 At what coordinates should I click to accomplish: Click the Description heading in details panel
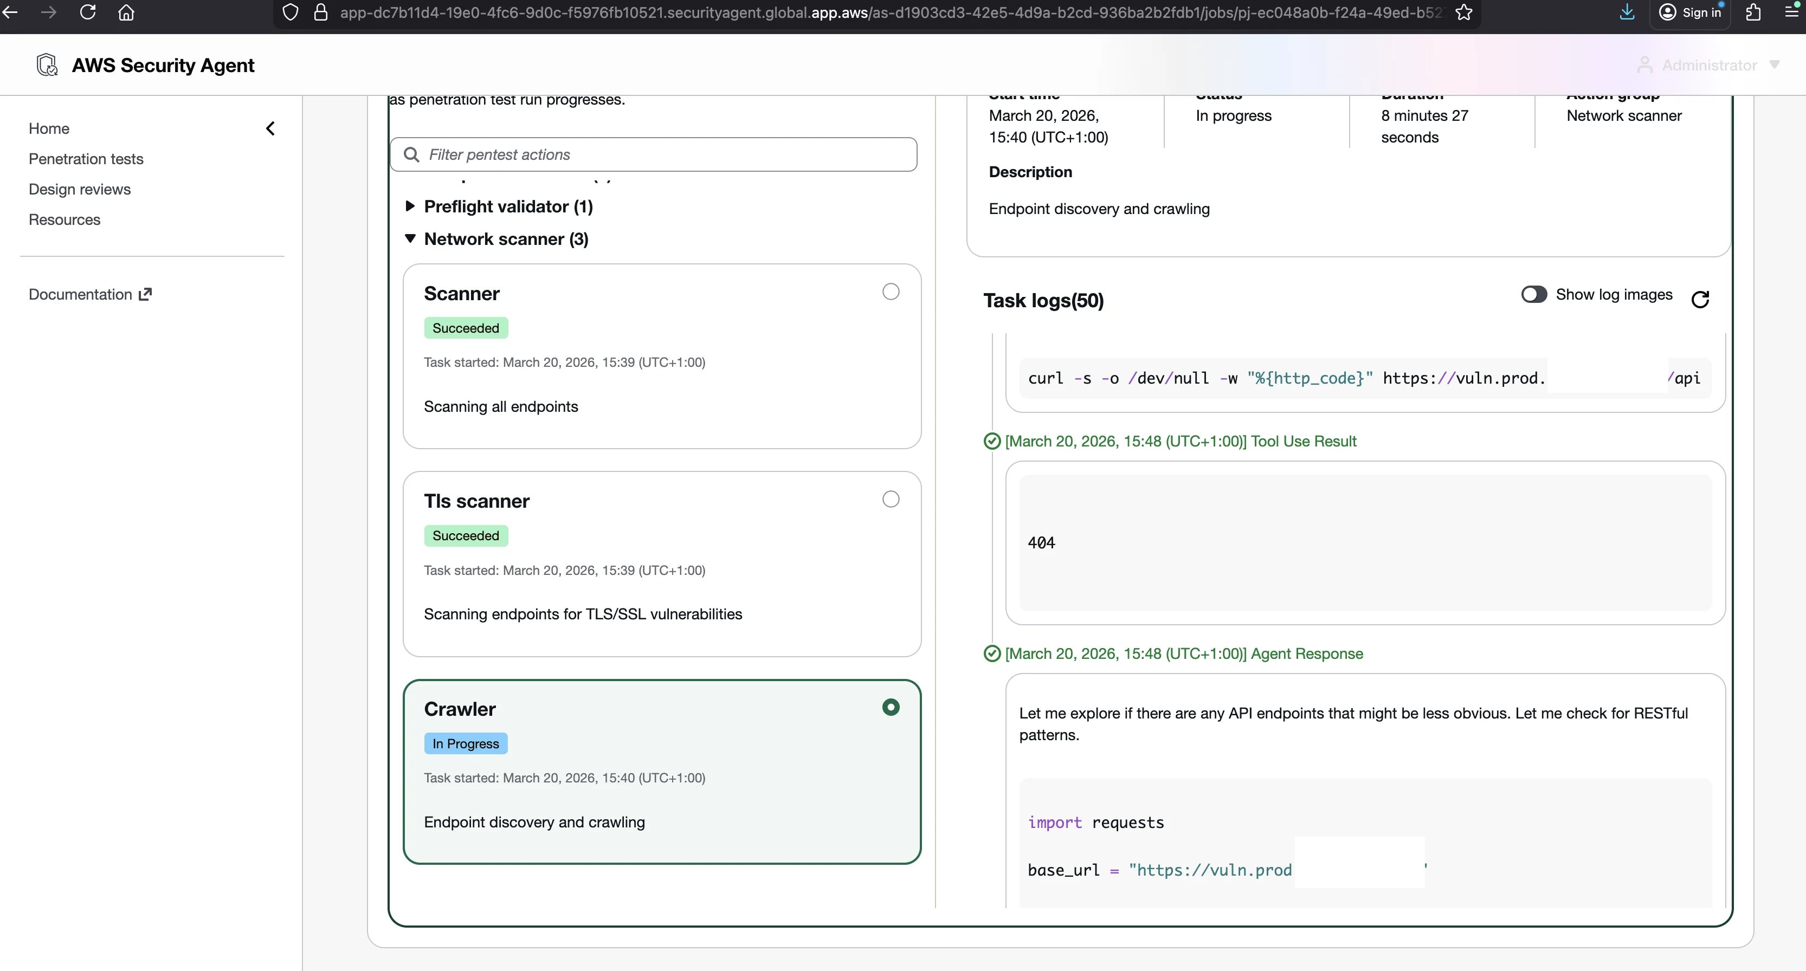tap(1030, 172)
